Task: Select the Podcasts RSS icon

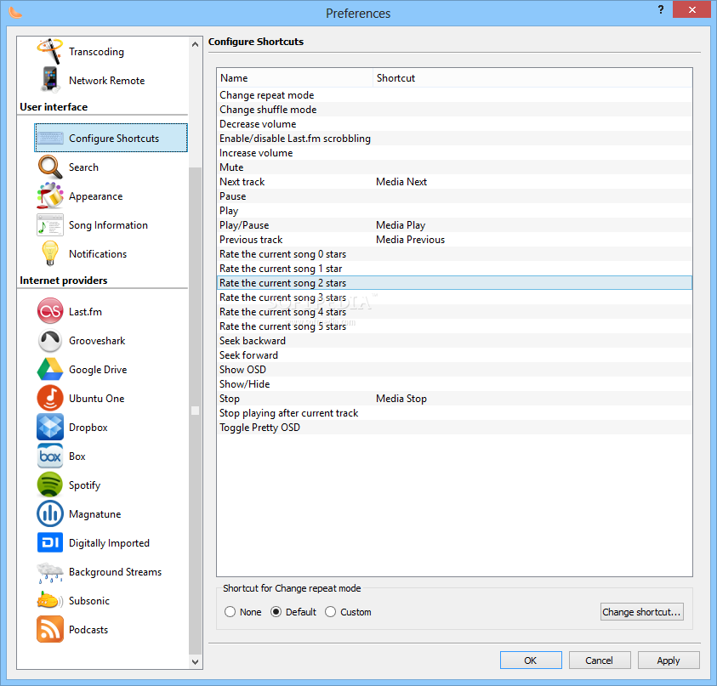Action: [50, 629]
